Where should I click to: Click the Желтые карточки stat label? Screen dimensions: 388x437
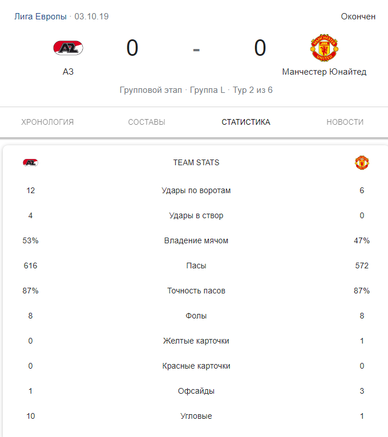point(196,341)
